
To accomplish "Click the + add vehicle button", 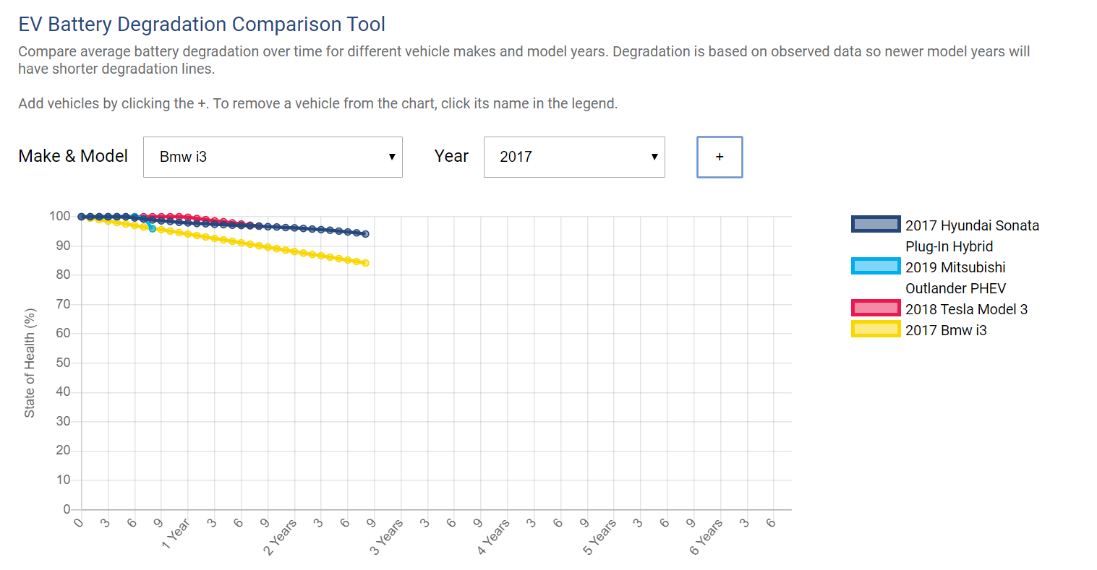I will point(720,157).
